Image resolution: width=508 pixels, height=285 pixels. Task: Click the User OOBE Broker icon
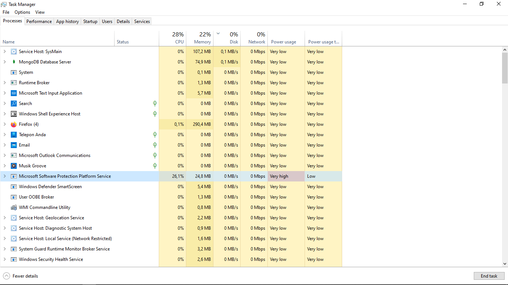coord(14,197)
